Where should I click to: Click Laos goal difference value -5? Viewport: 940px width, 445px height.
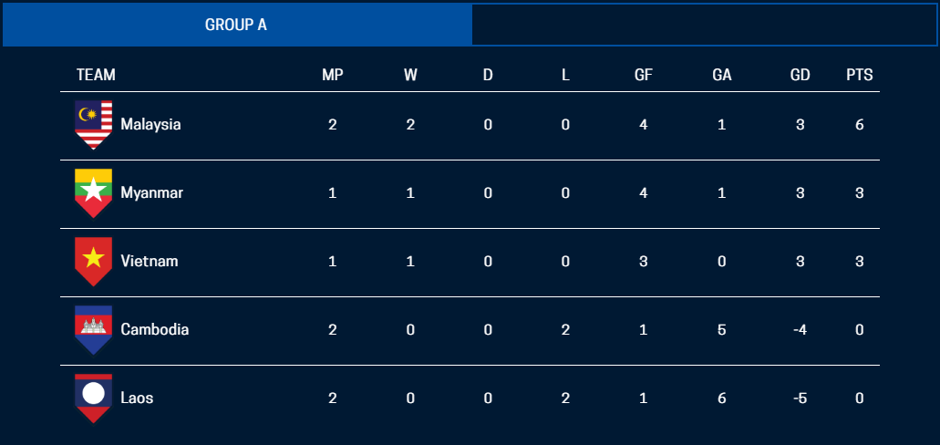click(800, 398)
